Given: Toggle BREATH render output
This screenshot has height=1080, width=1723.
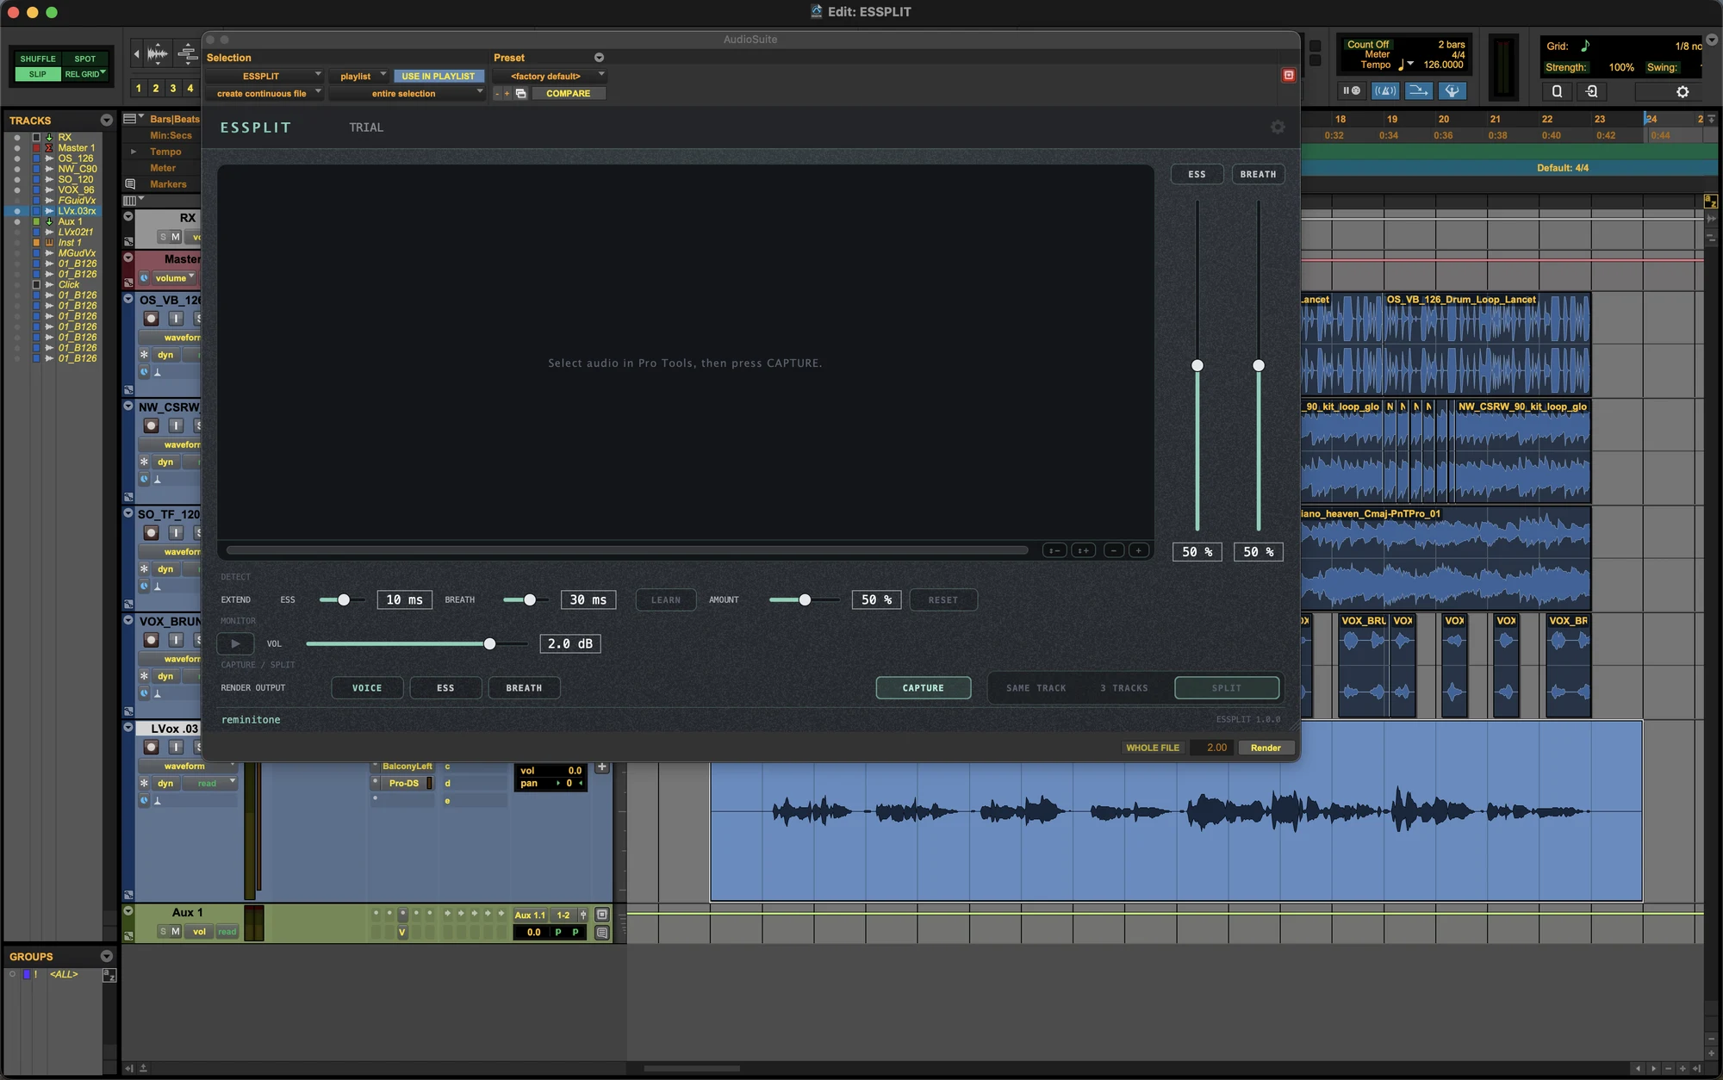Looking at the screenshot, I should tap(524, 687).
